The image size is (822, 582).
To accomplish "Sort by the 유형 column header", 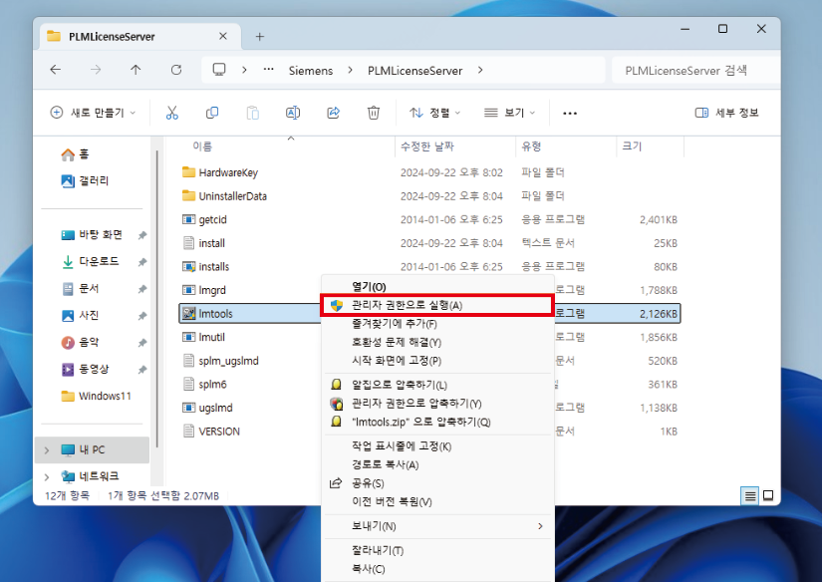I will tap(531, 146).
